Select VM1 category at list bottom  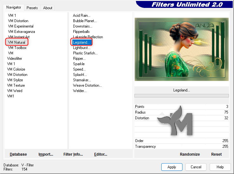point(11,96)
